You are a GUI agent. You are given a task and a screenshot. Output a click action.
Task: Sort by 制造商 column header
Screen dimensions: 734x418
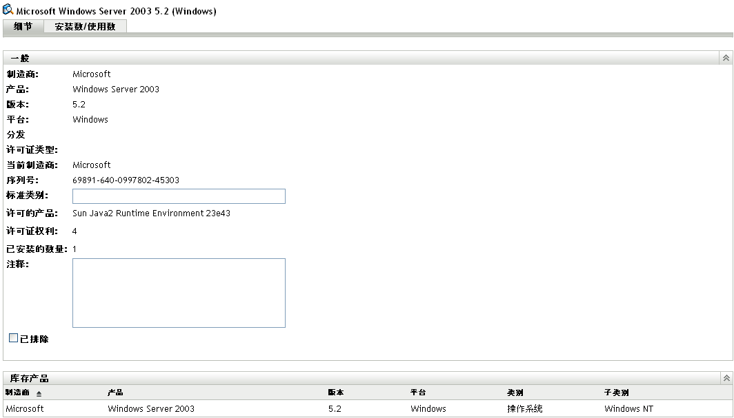(x=18, y=393)
